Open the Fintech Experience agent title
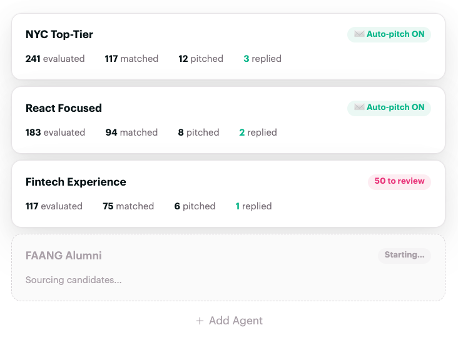458x350 pixels. [76, 182]
